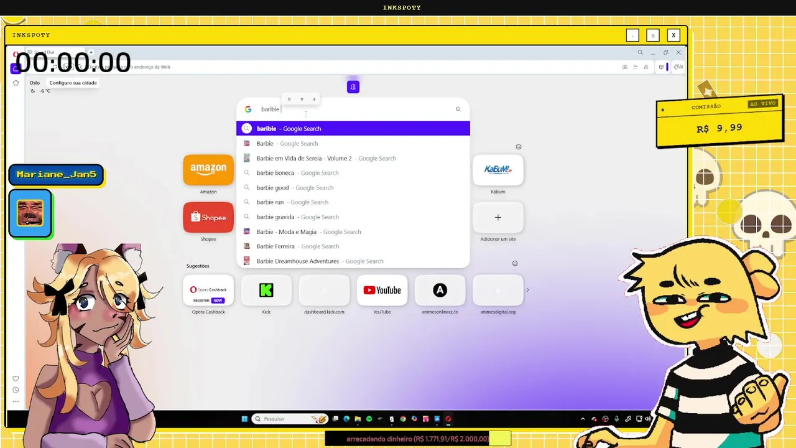This screenshot has width=796, height=448.
Task: Click the profile icon in Opera toolbar
Action: click(646, 67)
